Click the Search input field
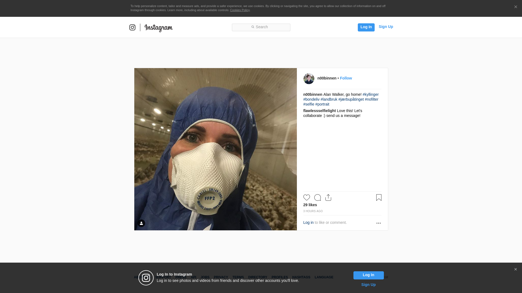 pos(261,27)
